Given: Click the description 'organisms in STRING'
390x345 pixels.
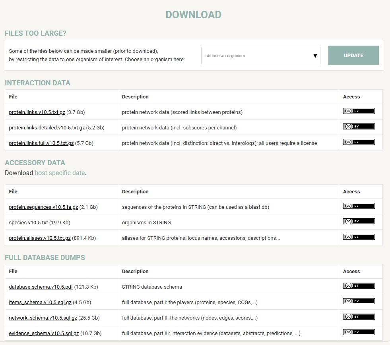Looking at the screenshot, I should pyautogui.click(x=146, y=223).
